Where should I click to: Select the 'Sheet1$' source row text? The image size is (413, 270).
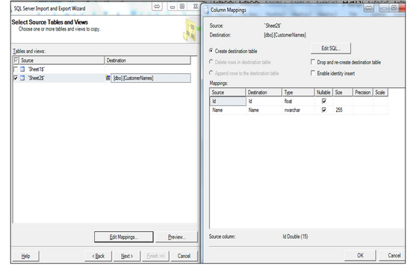pyautogui.click(x=37, y=69)
